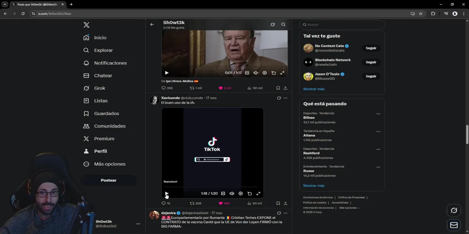The image size is (469, 234).
Task: Open more options on the Xaviconde post
Action: (x=286, y=98)
